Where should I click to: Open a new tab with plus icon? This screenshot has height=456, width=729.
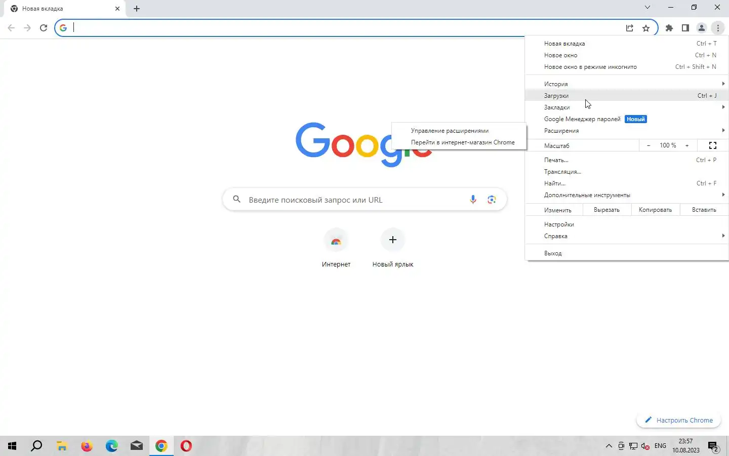[x=137, y=9]
